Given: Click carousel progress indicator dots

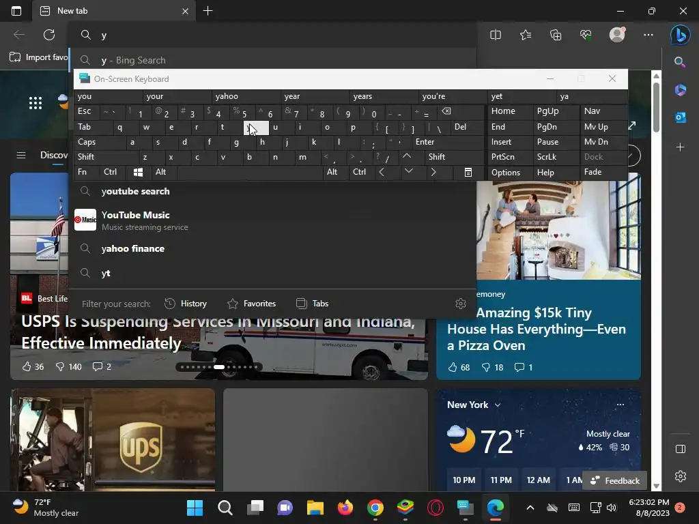Looking at the screenshot, I should (219, 367).
